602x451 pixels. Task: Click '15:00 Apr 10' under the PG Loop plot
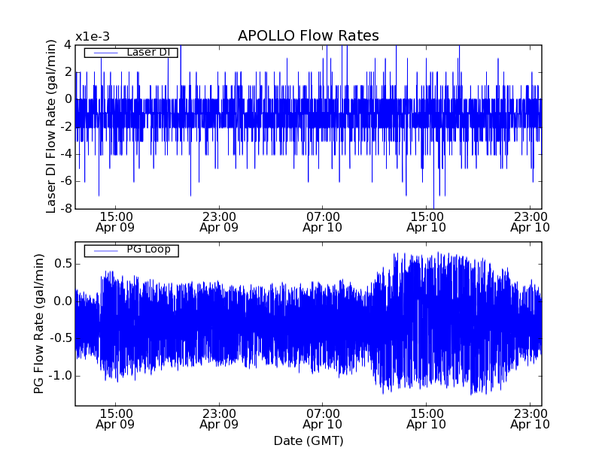click(426, 419)
